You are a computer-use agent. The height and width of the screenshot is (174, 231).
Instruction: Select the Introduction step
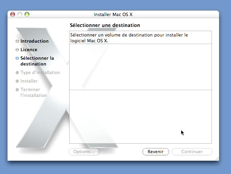point(34,41)
